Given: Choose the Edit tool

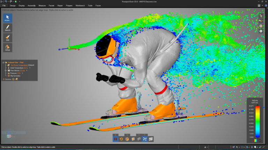Looking at the screenshot, I should pos(7,37).
